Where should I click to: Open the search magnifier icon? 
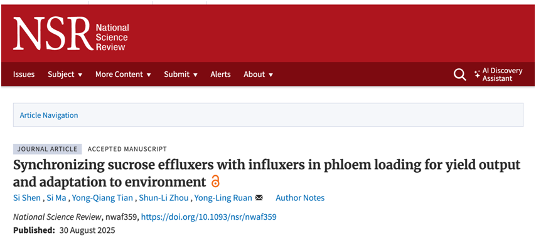click(460, 74)
